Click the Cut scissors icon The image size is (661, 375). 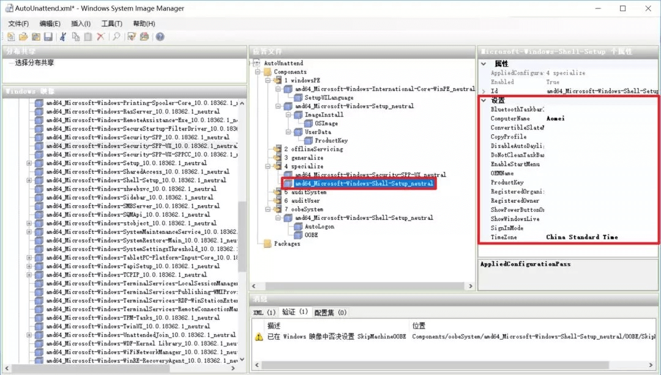coord(62,37)
